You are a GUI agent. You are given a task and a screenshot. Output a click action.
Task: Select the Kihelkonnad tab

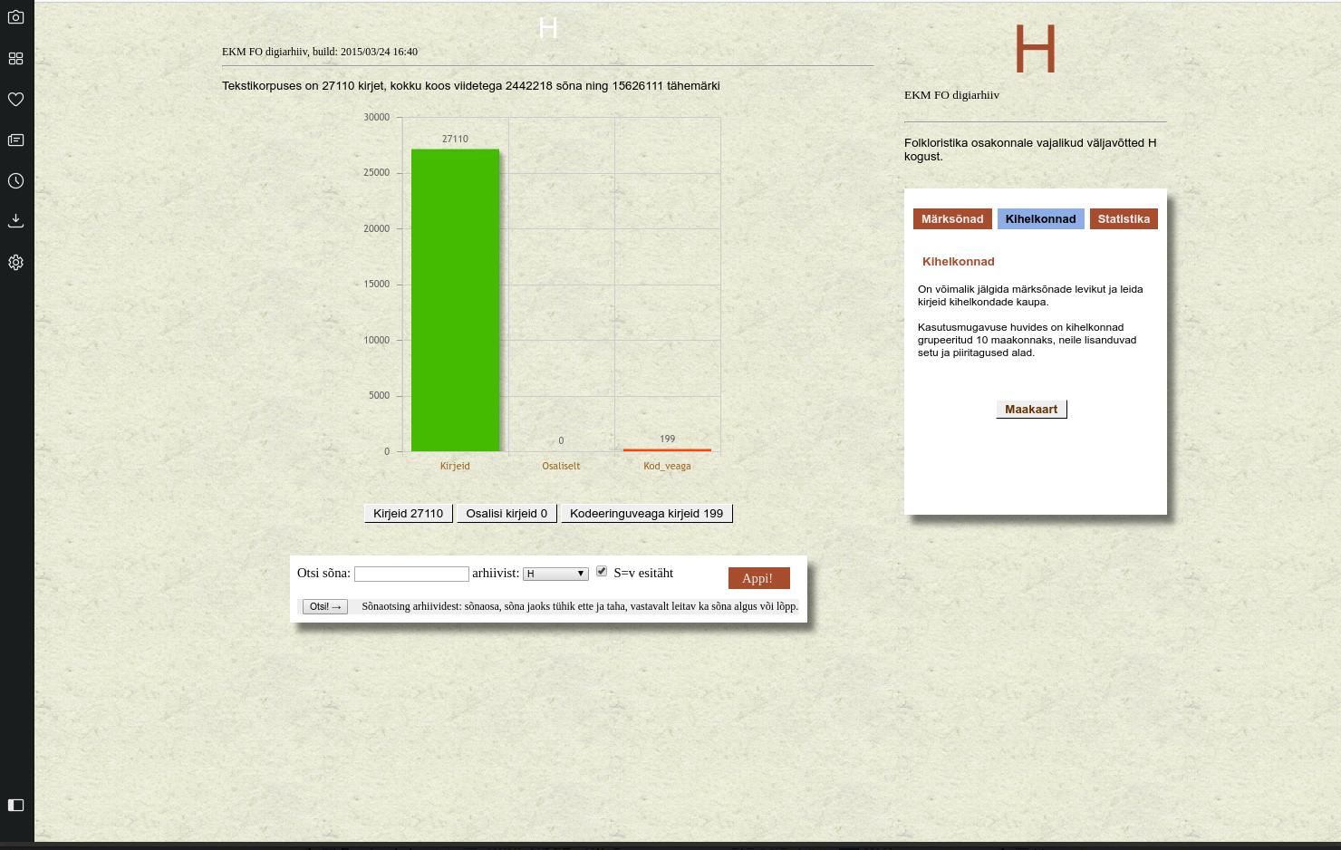(1040, 219)
